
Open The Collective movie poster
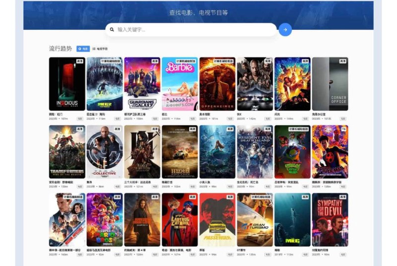[105, 152]
